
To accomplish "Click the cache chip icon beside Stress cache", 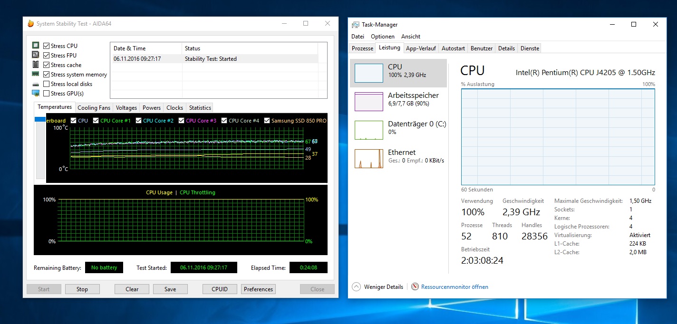I will coord(36,65).
